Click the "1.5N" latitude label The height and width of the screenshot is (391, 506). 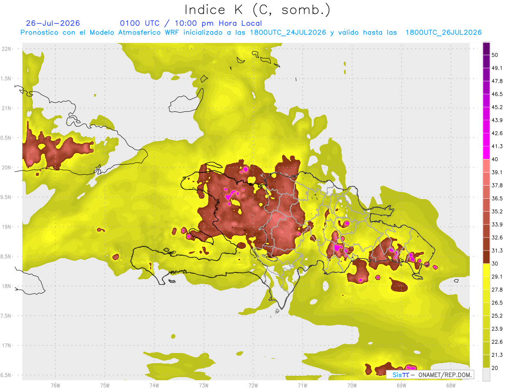5,78
